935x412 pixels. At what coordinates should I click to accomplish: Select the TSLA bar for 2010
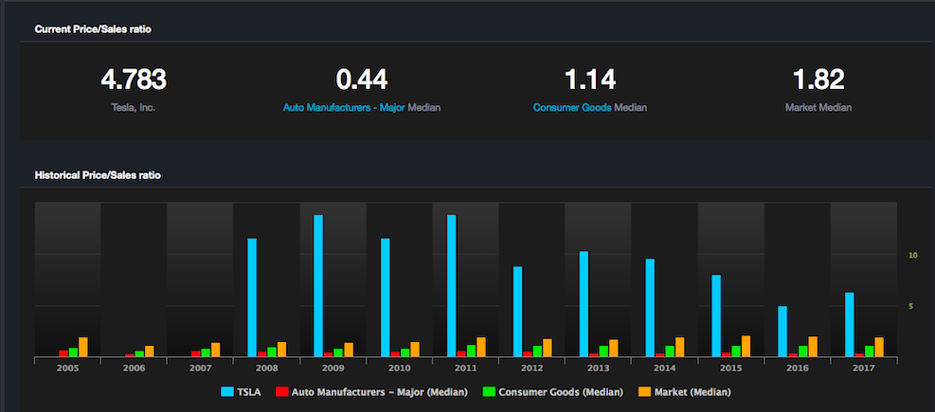point(386,297)
